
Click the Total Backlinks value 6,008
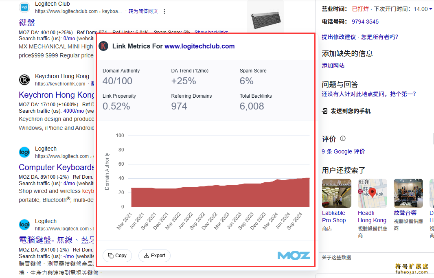(x=252, y=106)
